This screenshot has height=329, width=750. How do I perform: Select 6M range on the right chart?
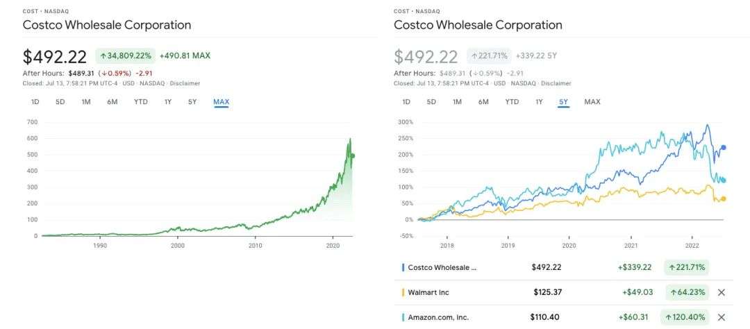click(x=483, y=102)
